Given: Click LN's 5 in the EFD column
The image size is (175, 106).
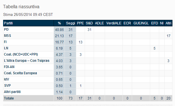Looking at the screenshot, I should tap(154, 48).
